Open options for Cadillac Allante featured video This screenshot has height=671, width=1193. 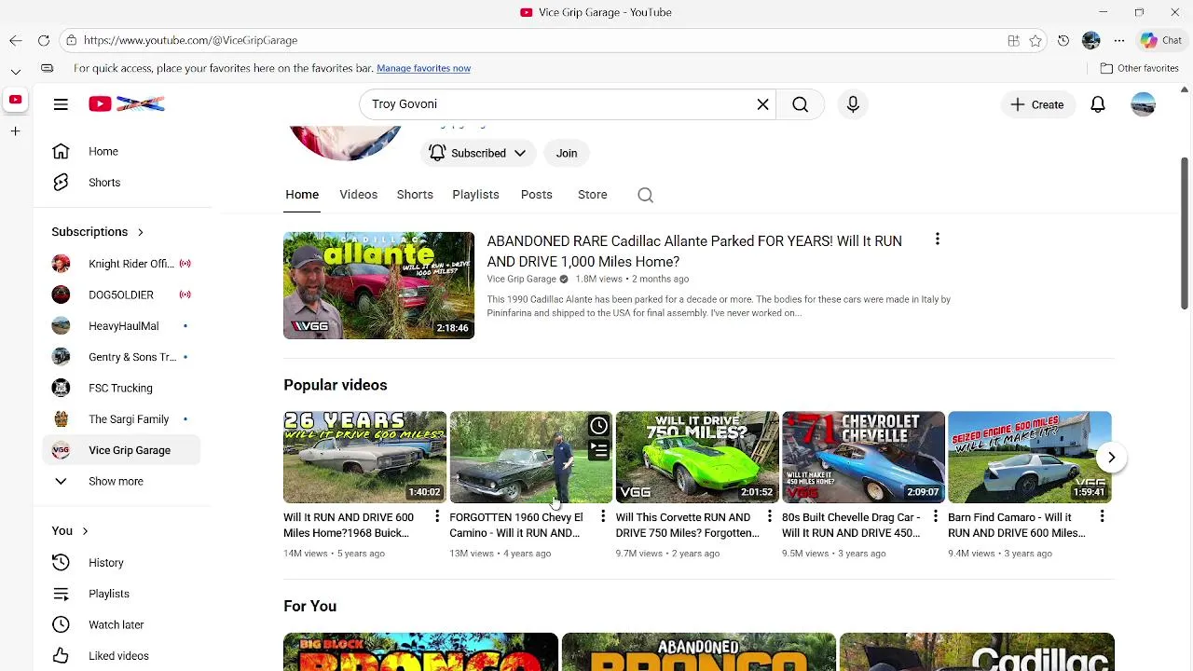[937, 240]
